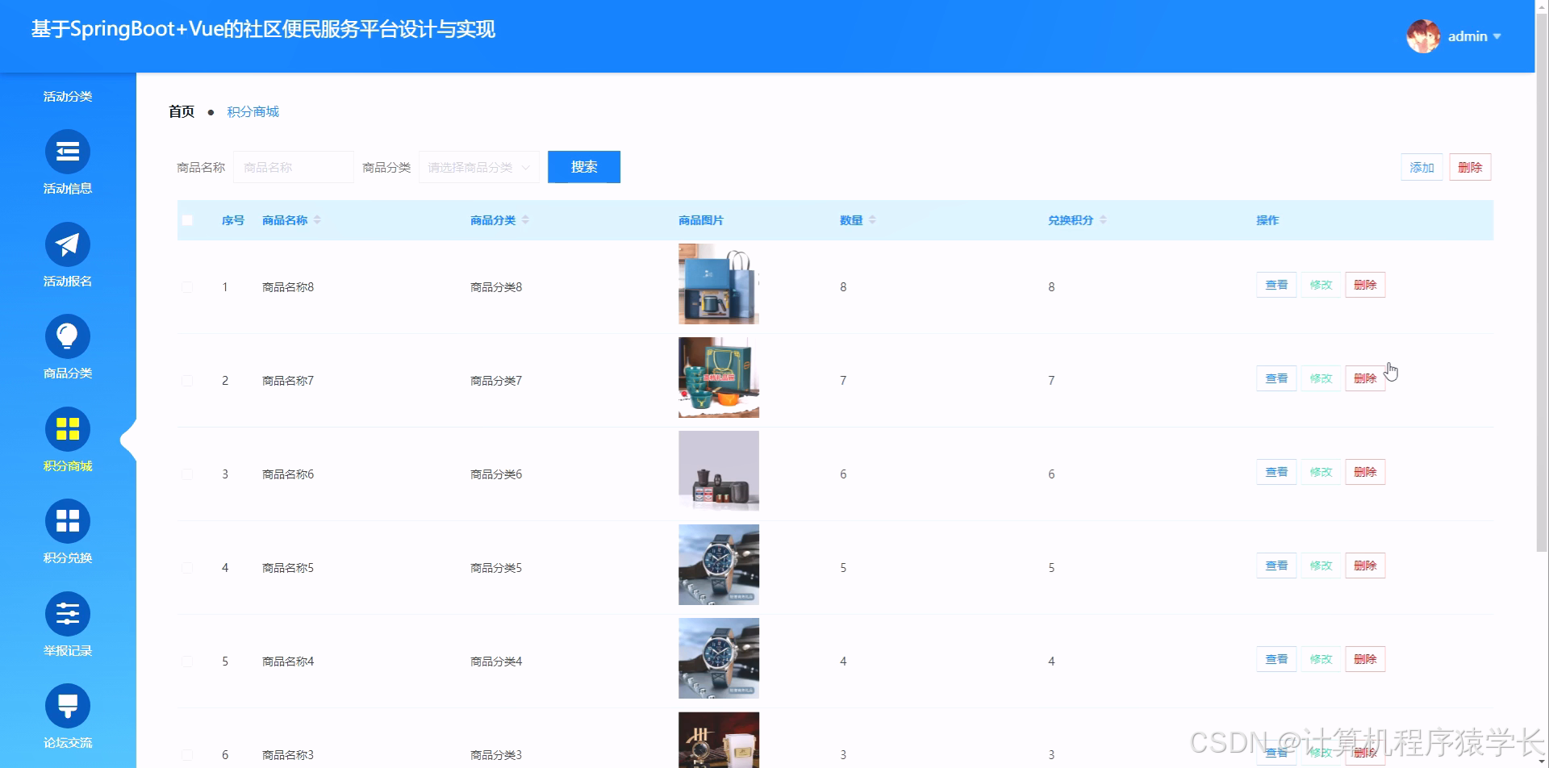Go to 首页 breadcrumb
Screen dimensions: 1549x768
[182, 111]
